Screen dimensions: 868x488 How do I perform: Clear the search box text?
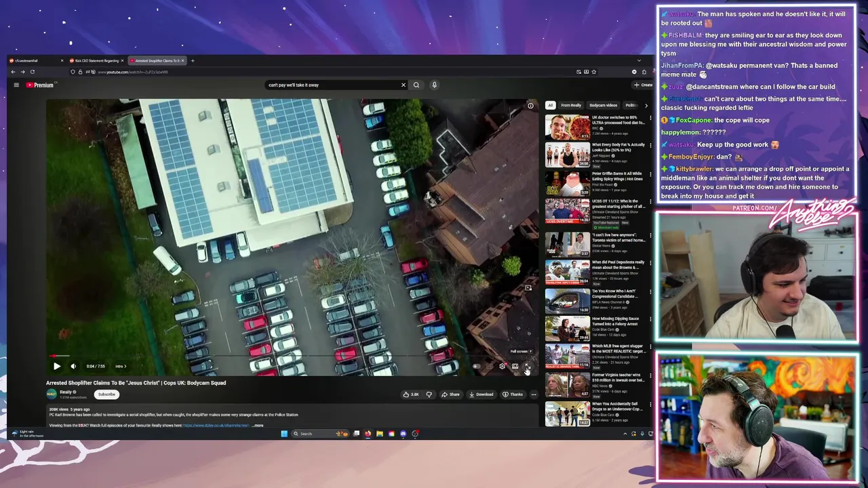[403, 85]
